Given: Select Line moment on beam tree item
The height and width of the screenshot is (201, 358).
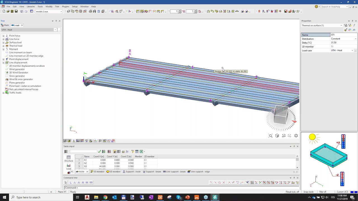Looking at the screenshot, I should (x=20, y=52).
